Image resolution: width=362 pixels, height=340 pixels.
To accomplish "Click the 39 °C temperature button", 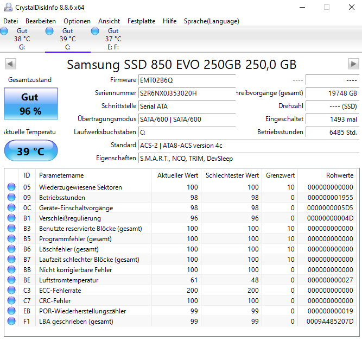I will tap(31, 150).
